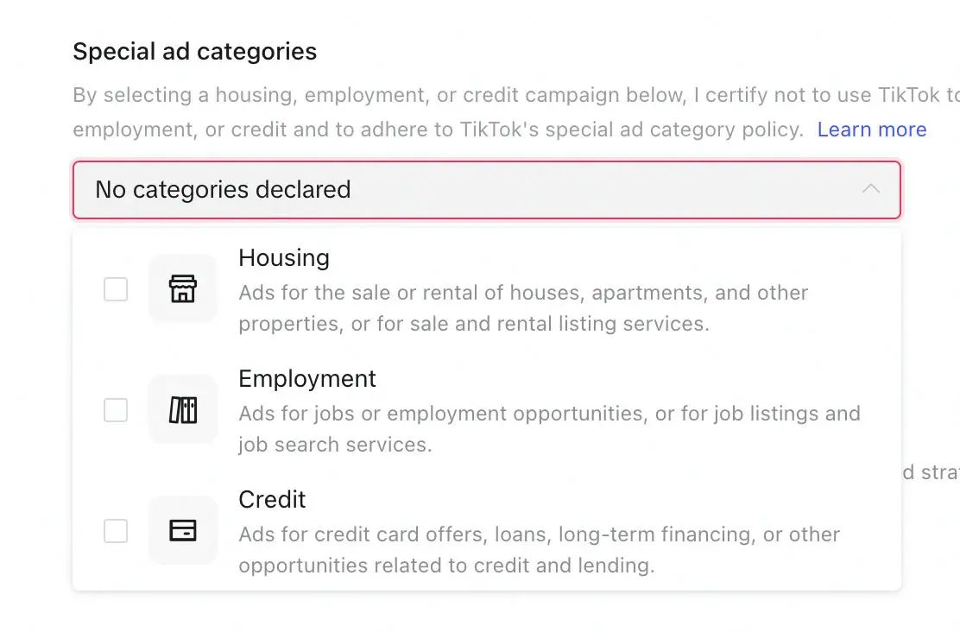Select the Housing option title
This screenshot has height=632, width=960.
[x=284, y=258]
